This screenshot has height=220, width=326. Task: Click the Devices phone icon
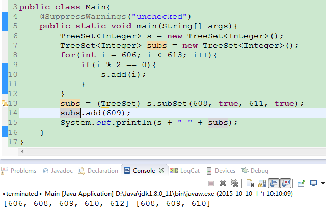[209, 171]
